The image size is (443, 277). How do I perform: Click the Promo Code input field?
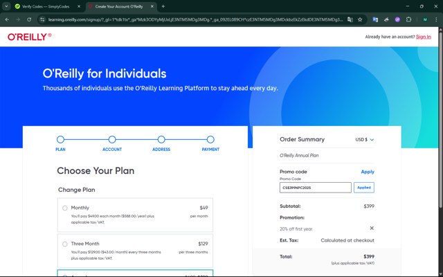[x=316, y=188]
